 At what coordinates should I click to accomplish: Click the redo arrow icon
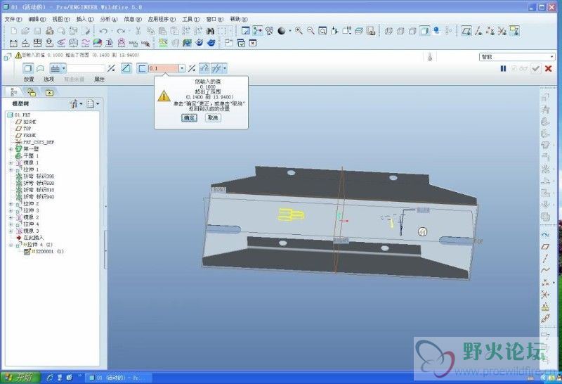pos(121,31)
